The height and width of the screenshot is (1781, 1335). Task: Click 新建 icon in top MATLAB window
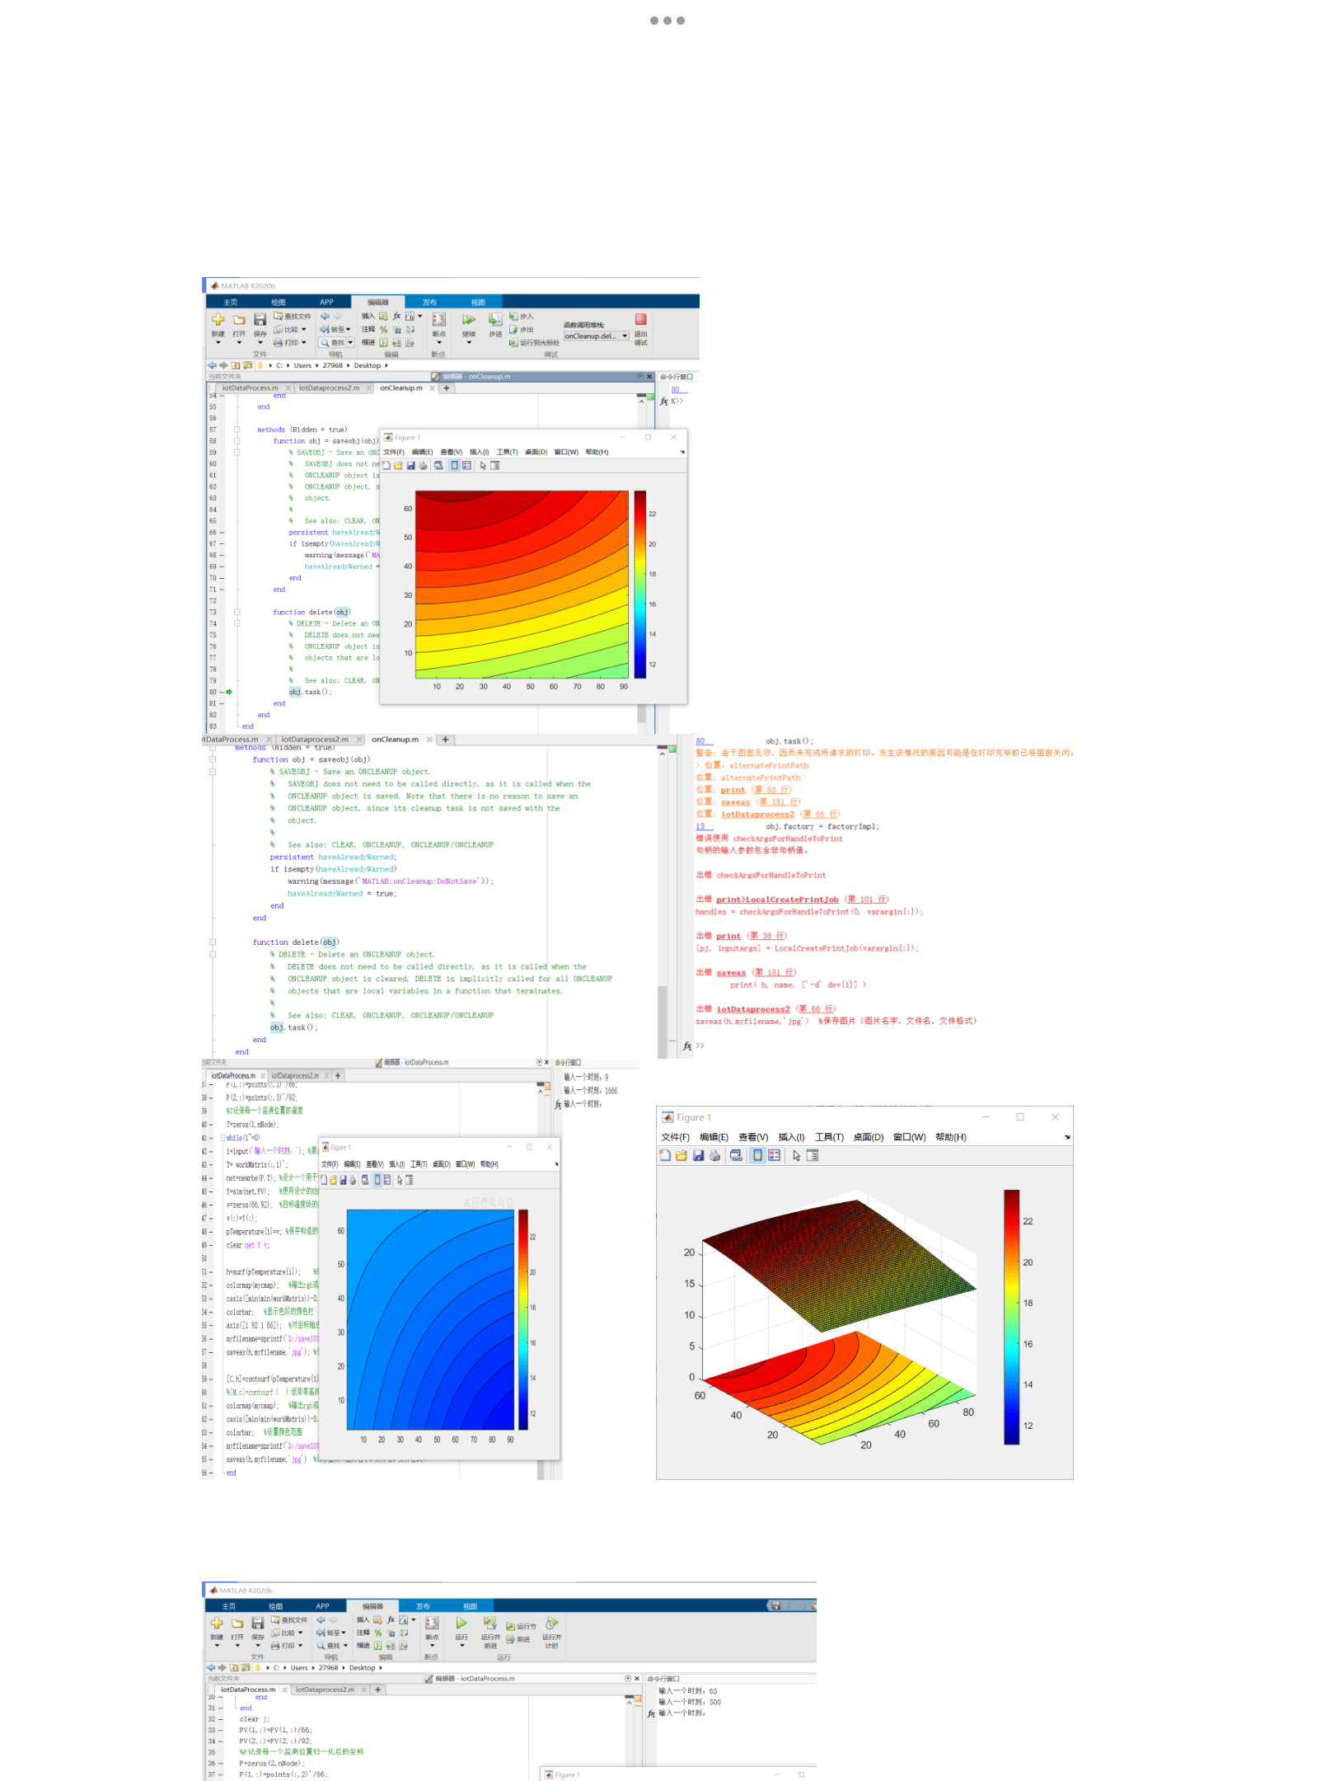(x=218, y=319)
